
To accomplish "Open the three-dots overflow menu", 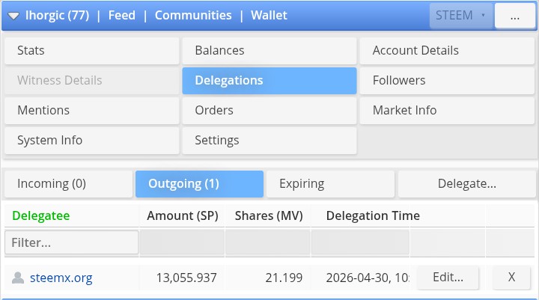I will click(514, 16).
